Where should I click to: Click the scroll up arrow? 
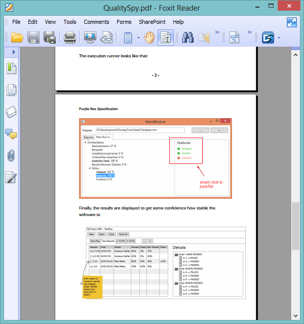pyautogui.click(x=295, y=55)
